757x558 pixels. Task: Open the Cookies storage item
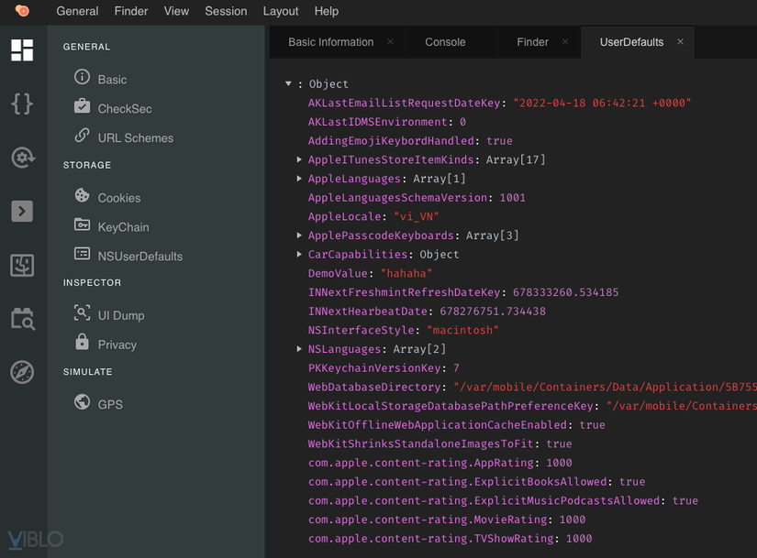click(118, 197)
